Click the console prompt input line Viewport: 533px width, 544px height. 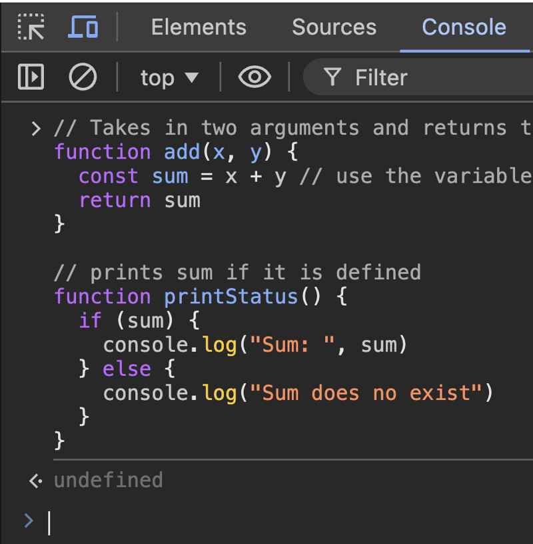click(x=290, y=523)
